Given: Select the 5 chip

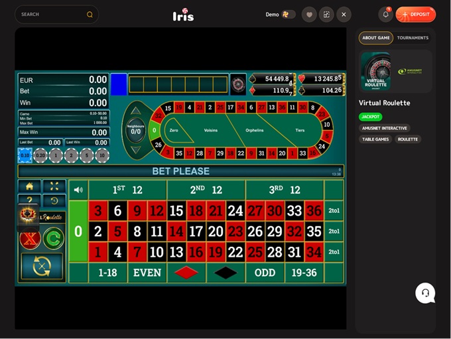Looking at the screenshot, I should (x=87, y=155).
